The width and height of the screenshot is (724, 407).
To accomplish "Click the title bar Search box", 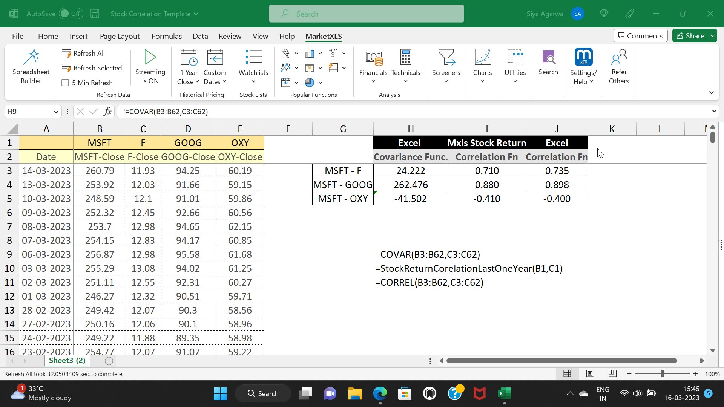I will click(x=366, y=14).
